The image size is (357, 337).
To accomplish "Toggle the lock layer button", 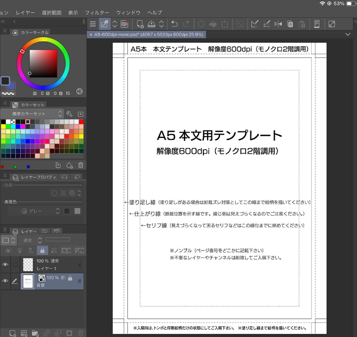I will (x=42, y=250).
